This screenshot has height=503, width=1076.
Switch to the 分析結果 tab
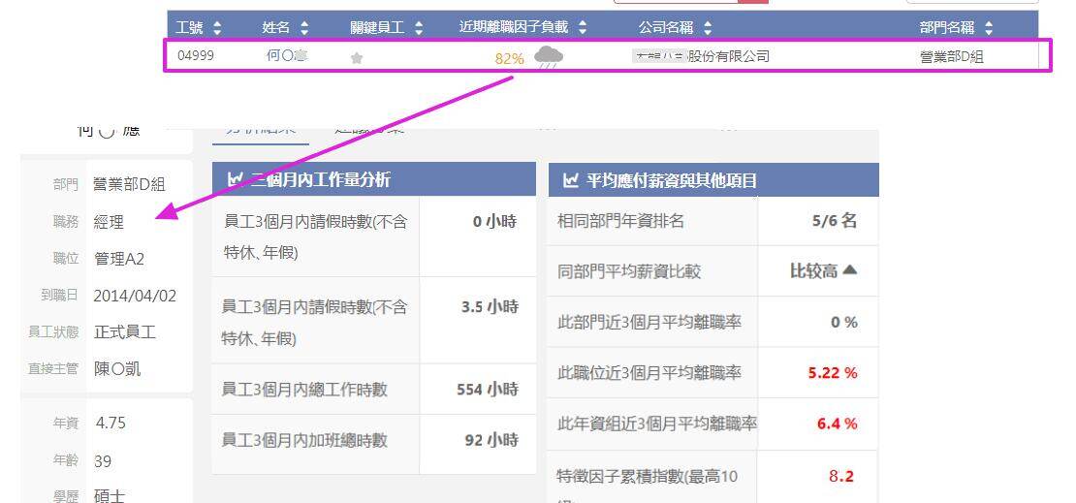(261, 131)
